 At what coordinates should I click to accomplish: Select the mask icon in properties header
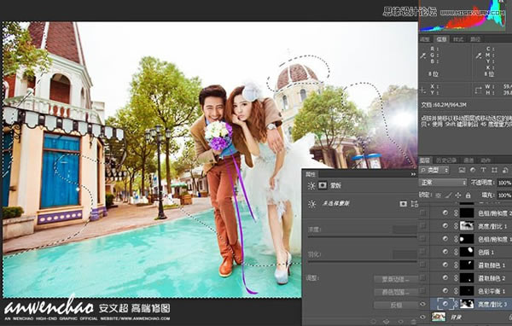(323, 185)
